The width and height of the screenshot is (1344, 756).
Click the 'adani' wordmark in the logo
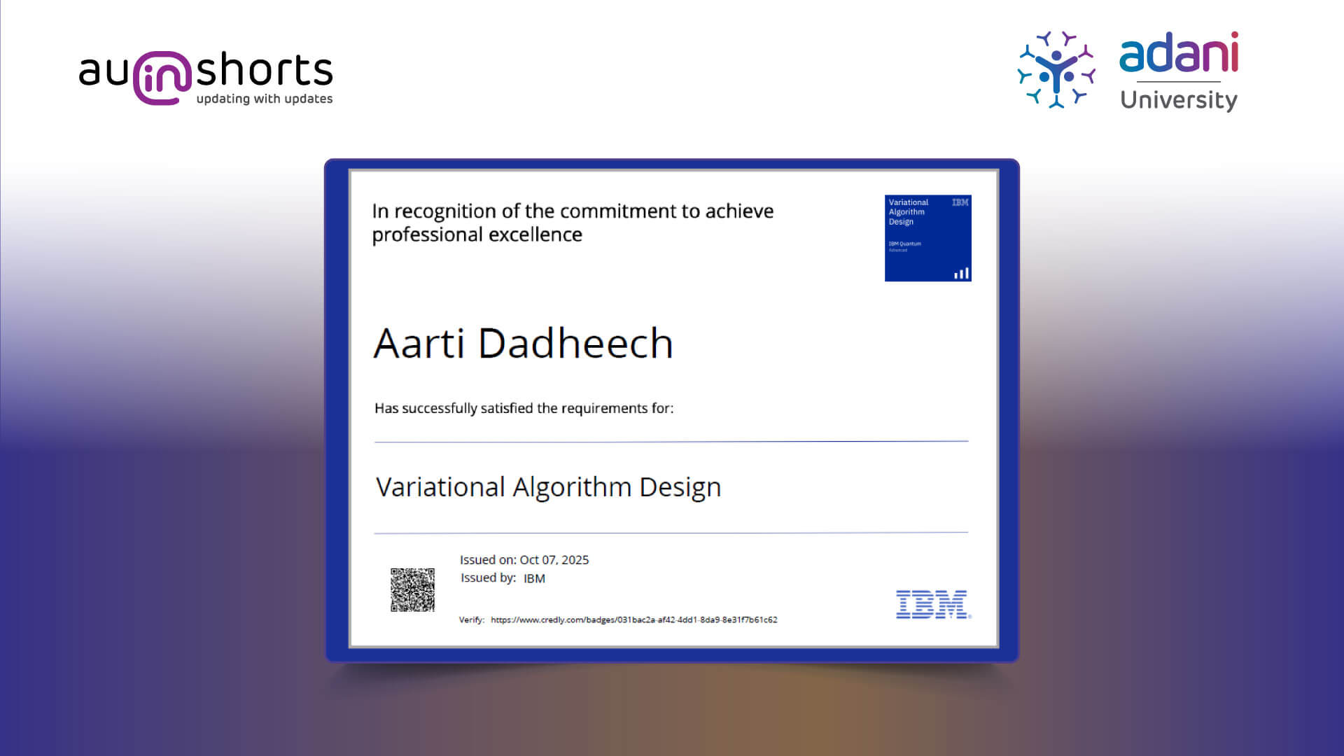pyautogui.click(x=1179, y=54)
